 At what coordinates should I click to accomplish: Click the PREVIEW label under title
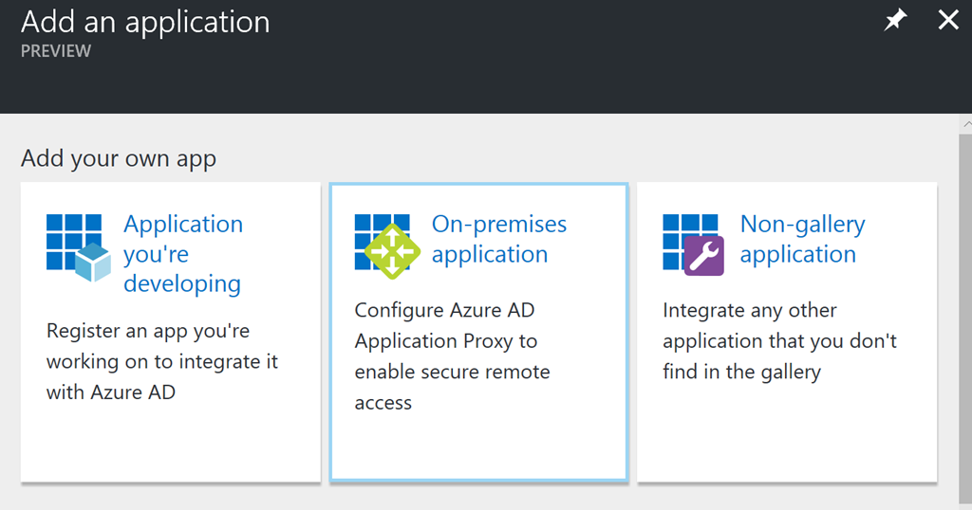tap(56, 51)
